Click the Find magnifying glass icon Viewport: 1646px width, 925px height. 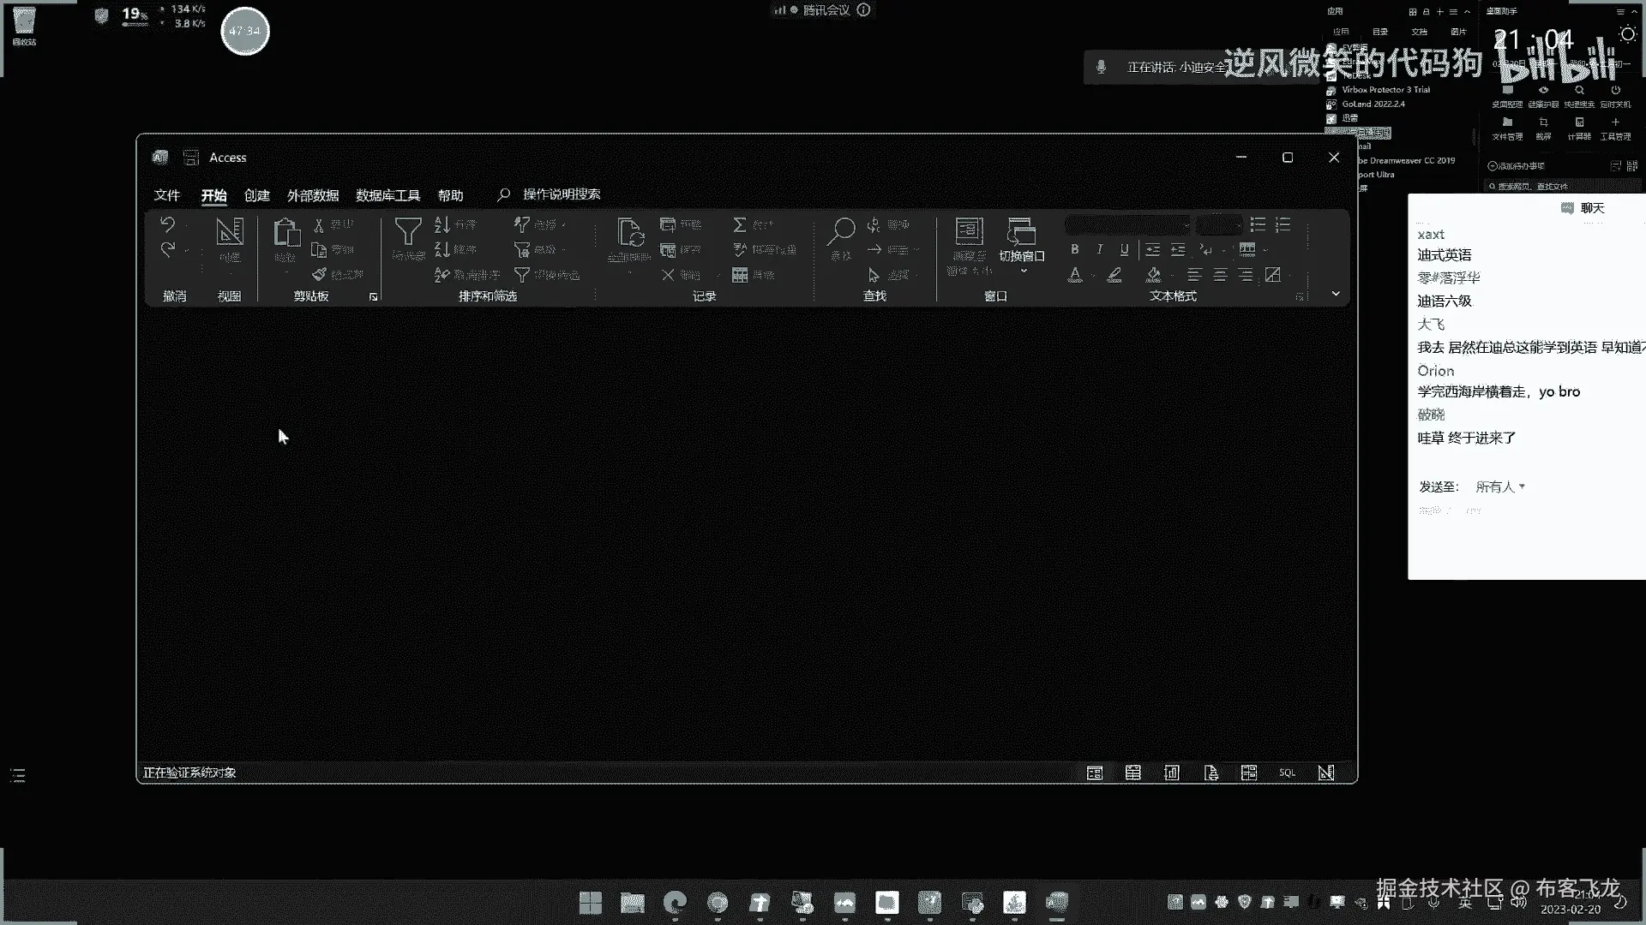pyautogui.click(x=843, y=230)
